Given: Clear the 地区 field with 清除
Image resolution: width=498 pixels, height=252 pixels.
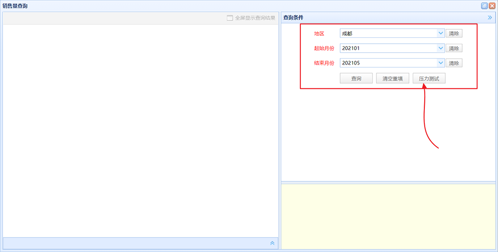Looking at the screenshot, I should [454, 33].
